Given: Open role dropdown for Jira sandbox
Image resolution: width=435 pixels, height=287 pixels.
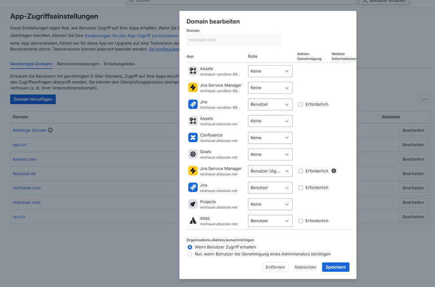Looking at the screenshot, I should click(270, 104).
